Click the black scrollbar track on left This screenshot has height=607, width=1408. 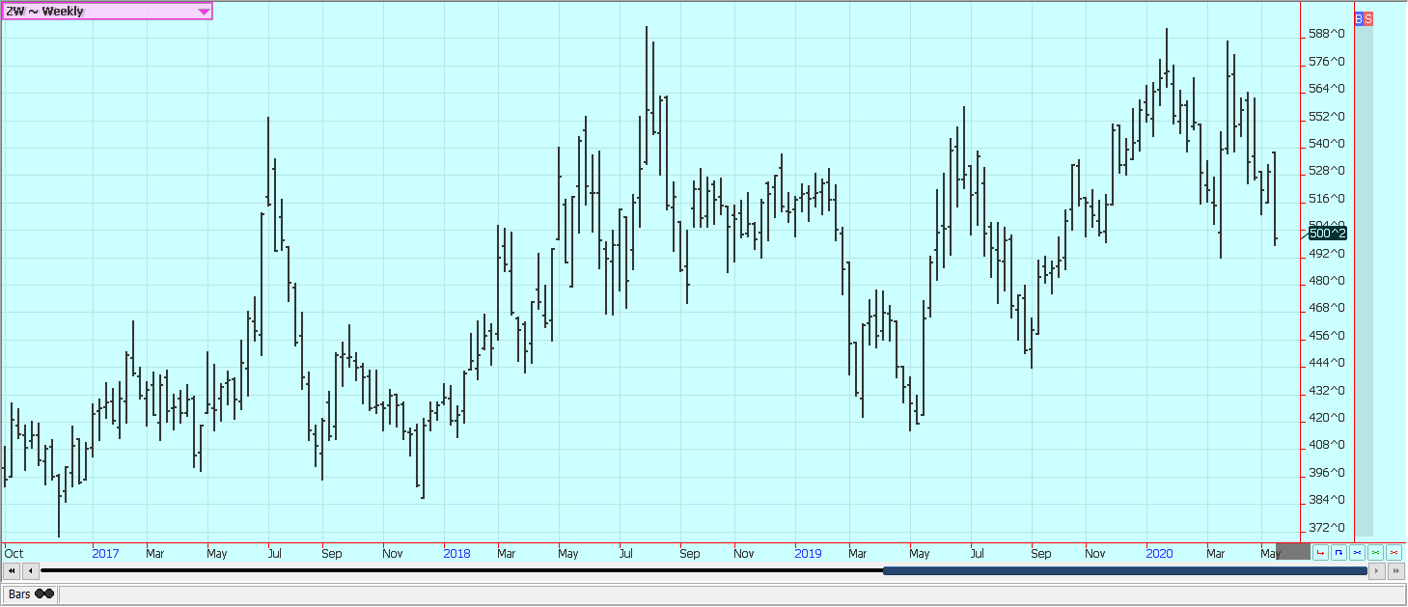[x=461, y=571]
